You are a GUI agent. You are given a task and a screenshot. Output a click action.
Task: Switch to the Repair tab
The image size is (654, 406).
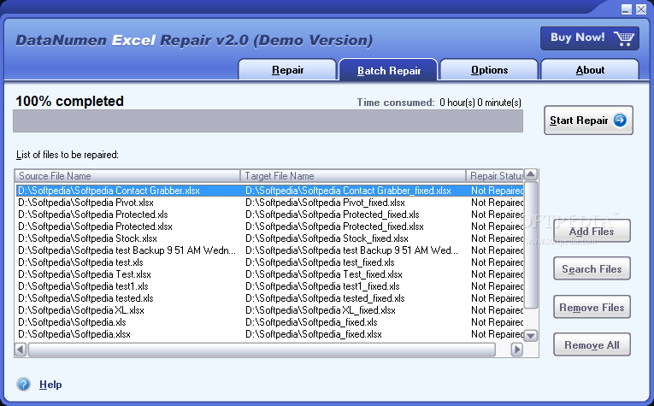287,69
